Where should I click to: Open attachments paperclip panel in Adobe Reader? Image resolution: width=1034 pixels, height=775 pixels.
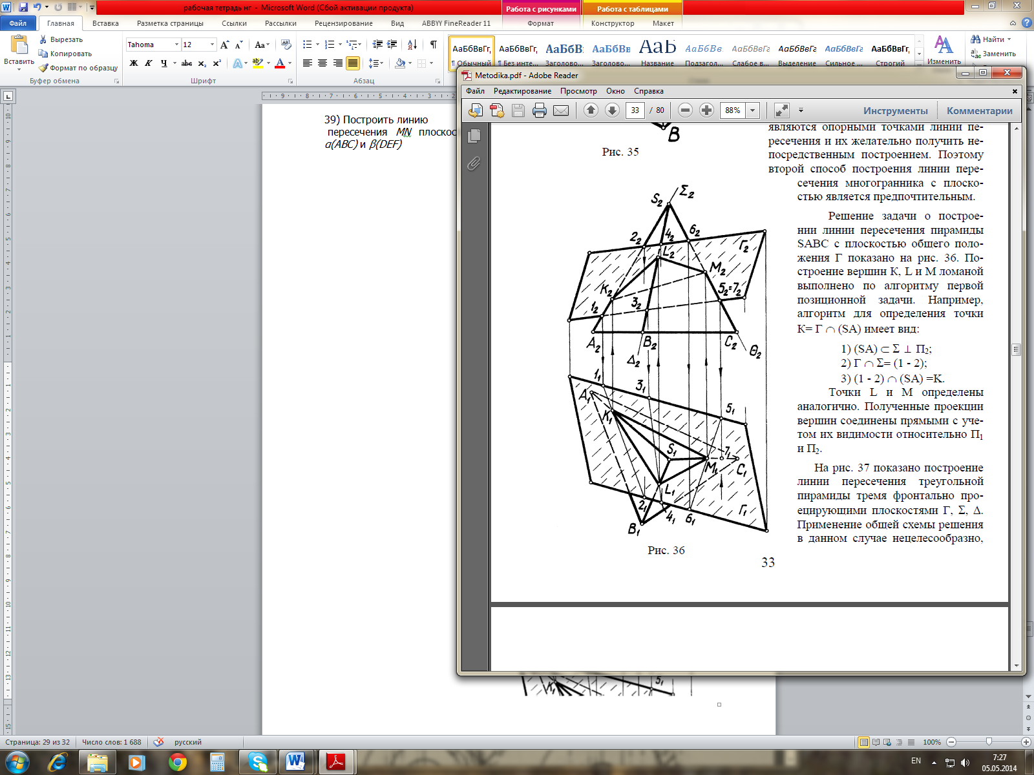(x=474, y=163)
